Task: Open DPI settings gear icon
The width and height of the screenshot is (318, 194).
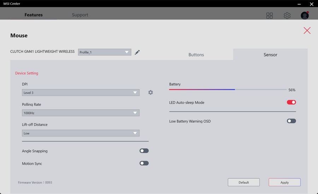Action: 151,92
